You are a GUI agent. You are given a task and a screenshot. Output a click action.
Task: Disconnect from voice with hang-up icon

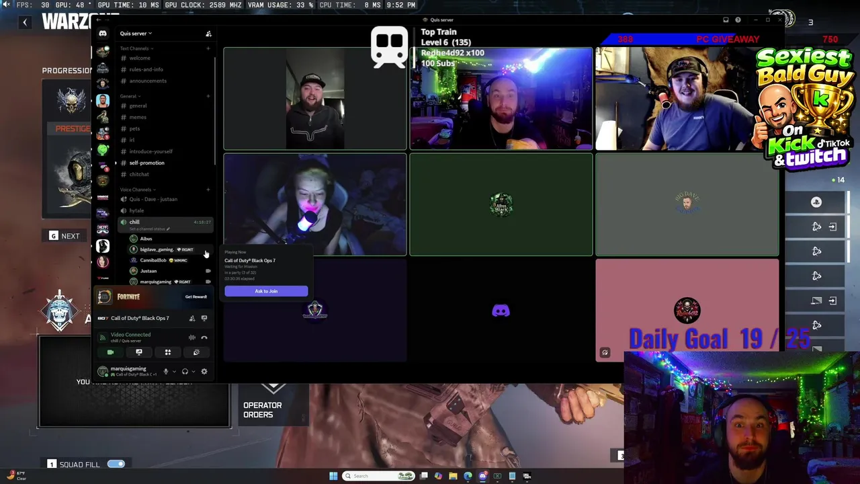204,337
